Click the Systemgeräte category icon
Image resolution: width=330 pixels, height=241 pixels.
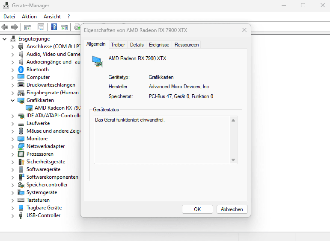(x=21, y=192)
